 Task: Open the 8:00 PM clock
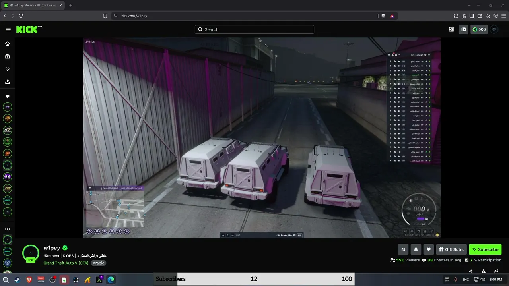(496, 280)
